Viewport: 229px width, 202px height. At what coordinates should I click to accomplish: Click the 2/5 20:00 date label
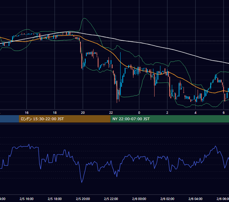click(x=83, y=199)
